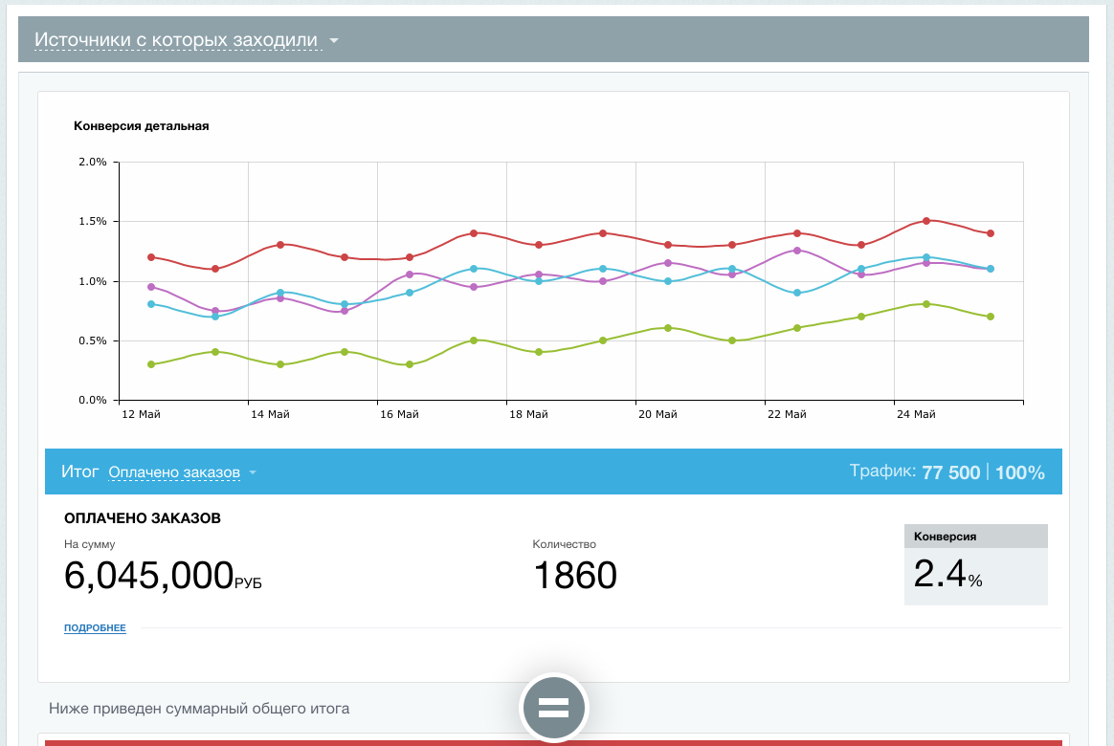
Task: Expand the "Оплачено заказов" selector
Action: 174,472
